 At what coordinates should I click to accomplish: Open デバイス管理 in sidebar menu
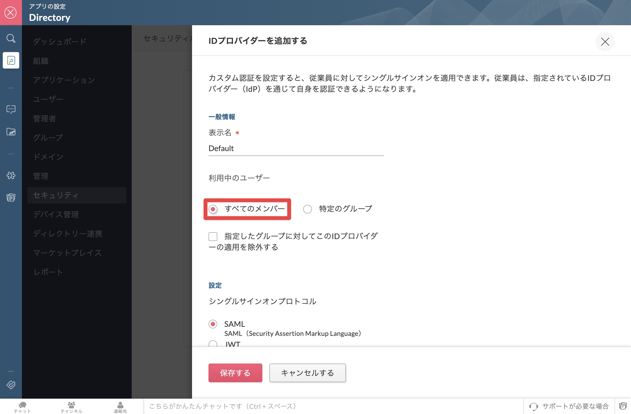pyautogui.click(x=77, y=214)
